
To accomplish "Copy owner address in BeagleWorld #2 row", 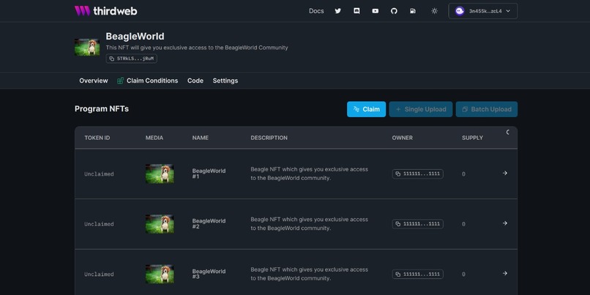I will tap(418, 224).
